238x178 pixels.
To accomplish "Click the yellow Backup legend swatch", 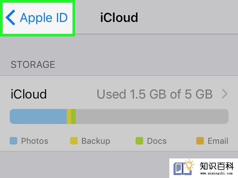I will pos(74,141).
